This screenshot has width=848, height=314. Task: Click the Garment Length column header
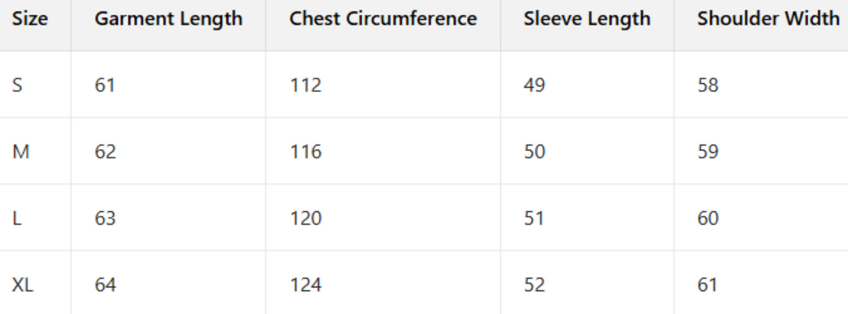click(169, 19)
